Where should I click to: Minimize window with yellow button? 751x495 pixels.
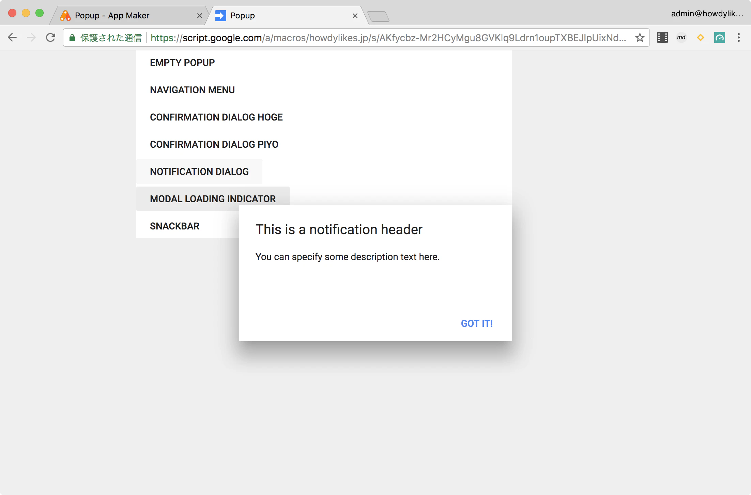[26, 13]
